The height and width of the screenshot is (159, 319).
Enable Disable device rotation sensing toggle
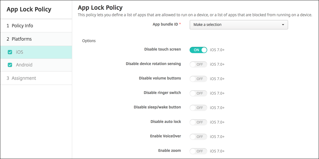coord(198,64)
